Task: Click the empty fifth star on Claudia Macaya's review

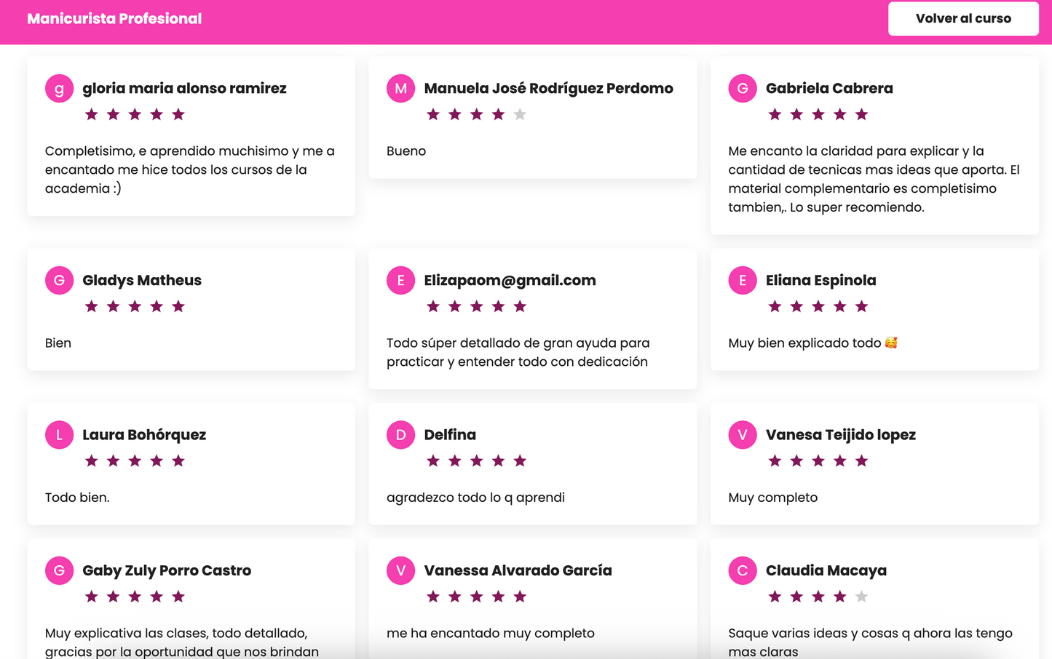Action: pyautogui.click(x=861, y=596)
